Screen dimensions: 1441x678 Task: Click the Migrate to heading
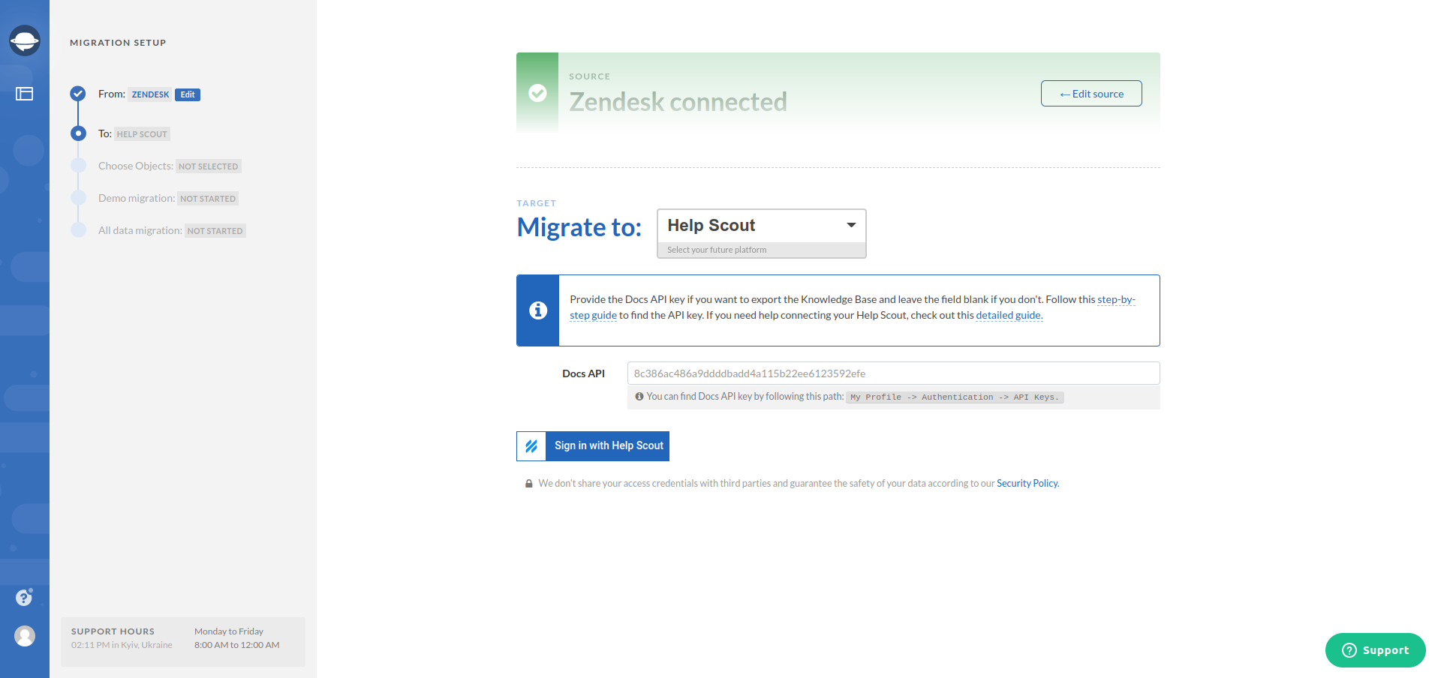pos(579,227)
